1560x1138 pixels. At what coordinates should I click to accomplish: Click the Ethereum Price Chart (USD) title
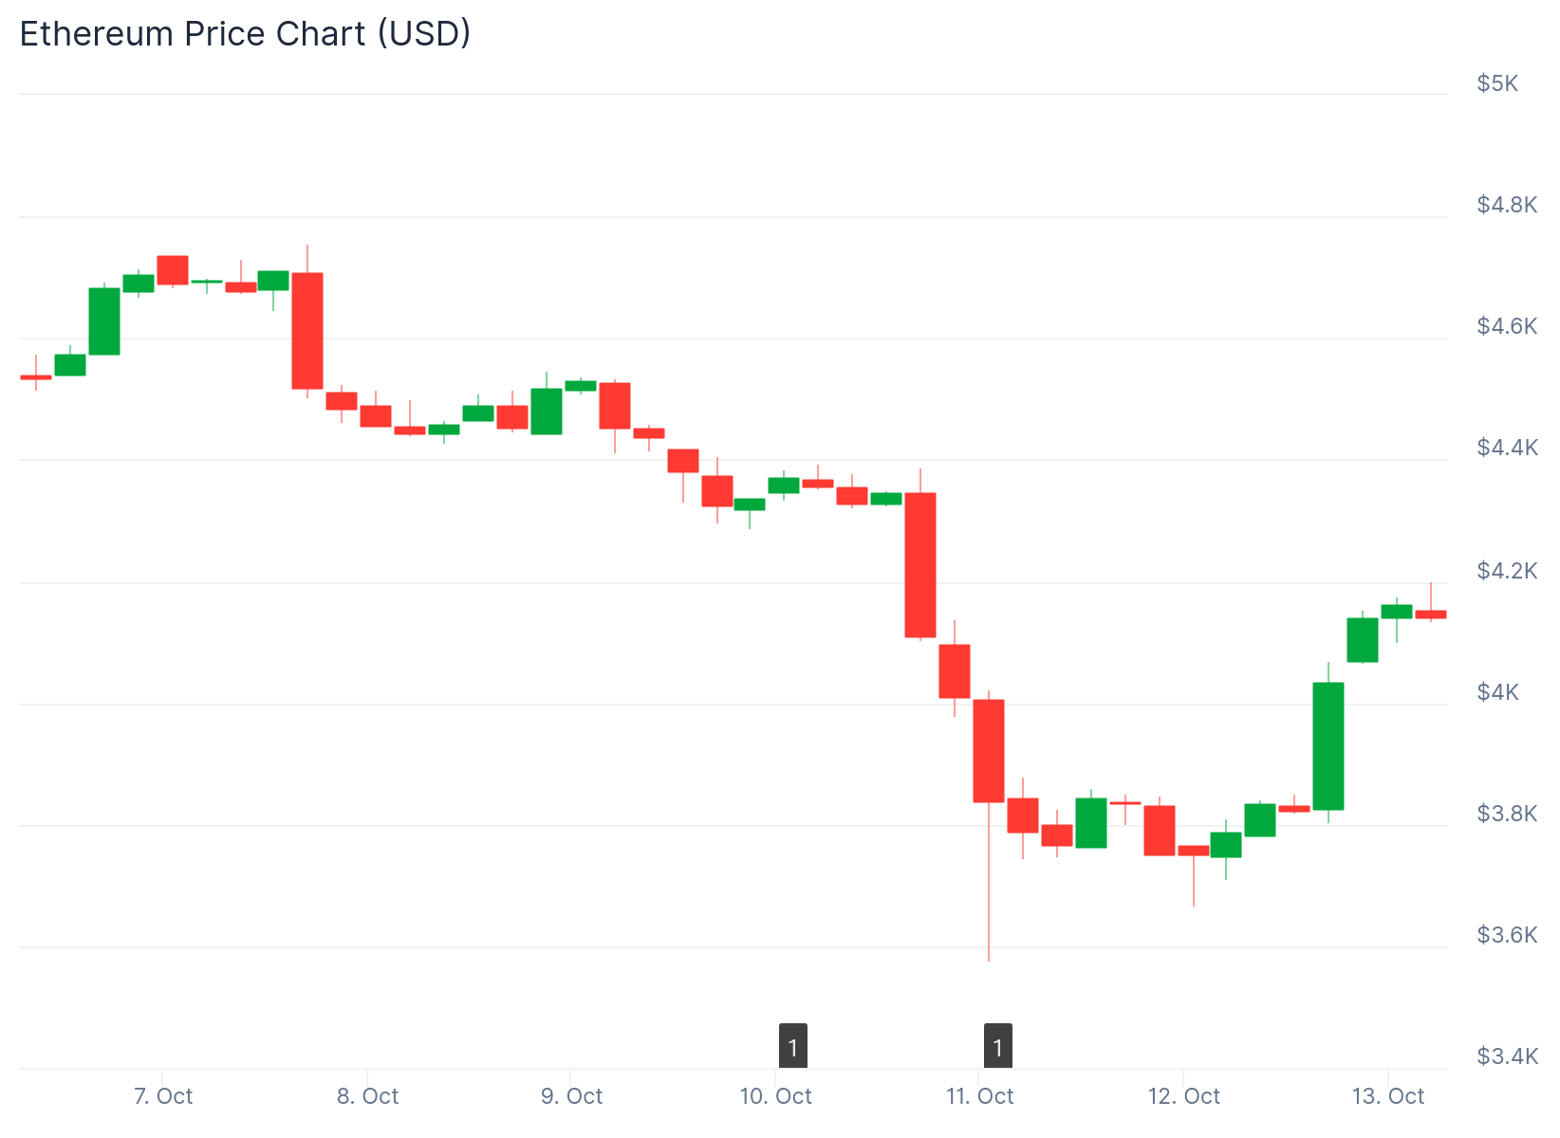(245, 34)
